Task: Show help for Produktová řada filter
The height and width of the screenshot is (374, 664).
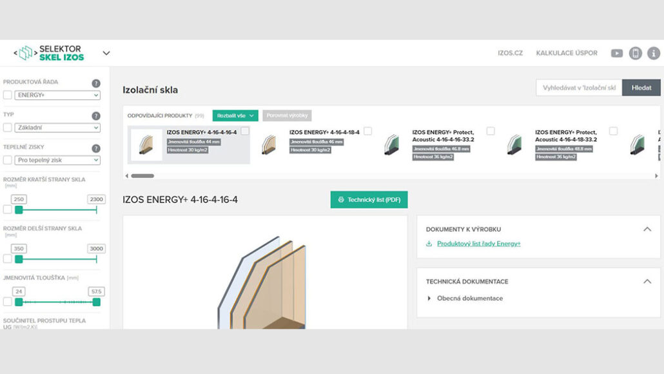Action: tap(96, 83)
